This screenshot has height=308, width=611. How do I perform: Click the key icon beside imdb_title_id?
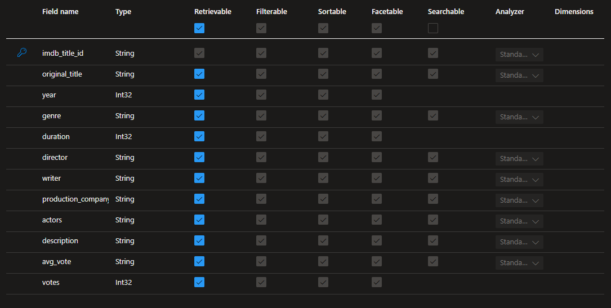(22, 52)
